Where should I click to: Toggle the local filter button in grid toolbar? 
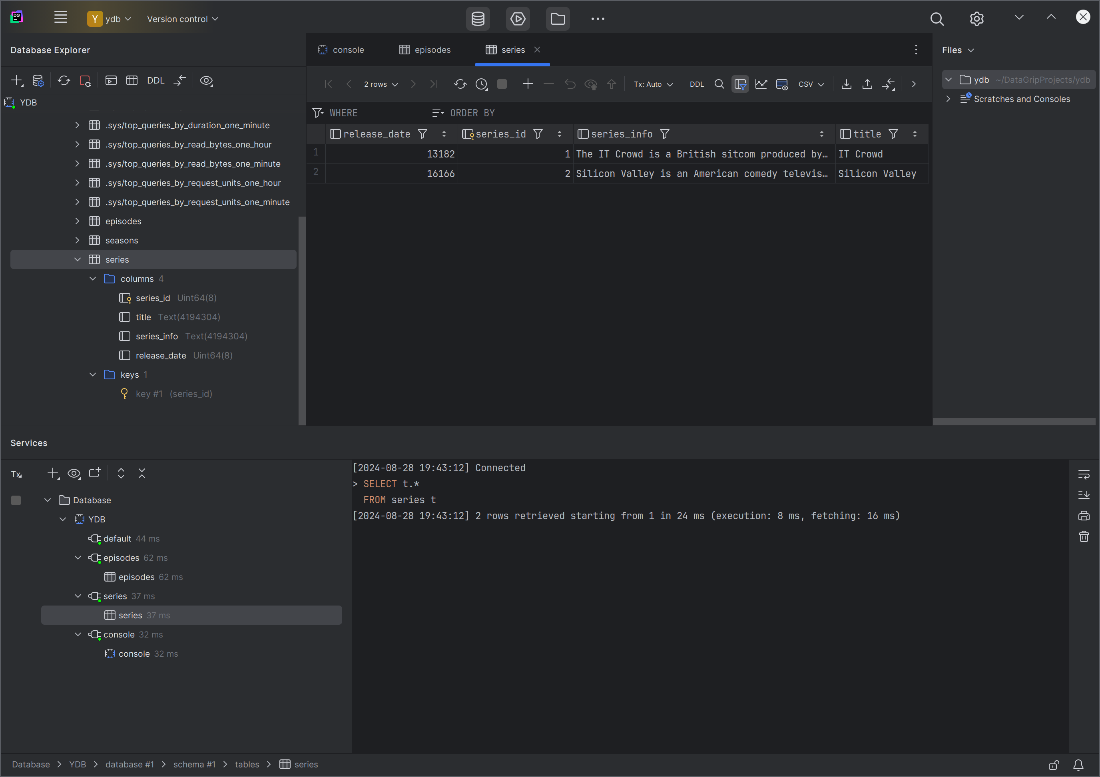[x=740, y=84]
